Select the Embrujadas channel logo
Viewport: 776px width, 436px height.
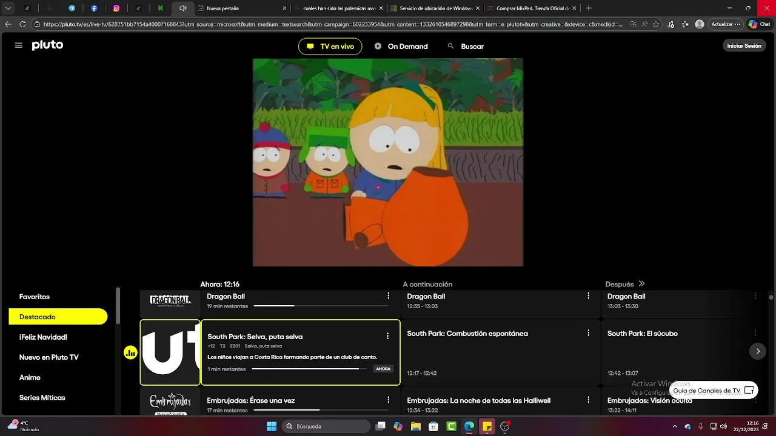(x=170, y=402)
